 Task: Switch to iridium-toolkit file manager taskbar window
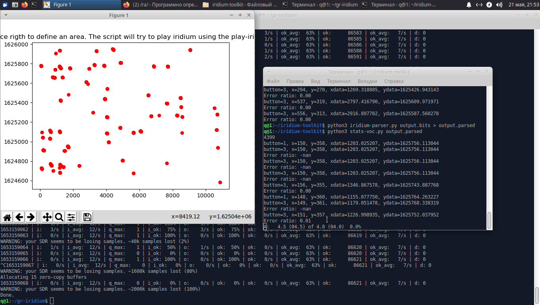(x=240, y=5)
